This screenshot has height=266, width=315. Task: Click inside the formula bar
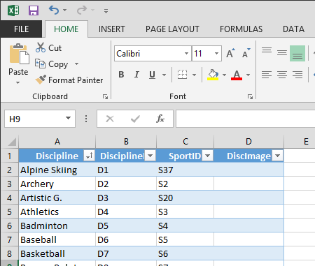[246, 119]
